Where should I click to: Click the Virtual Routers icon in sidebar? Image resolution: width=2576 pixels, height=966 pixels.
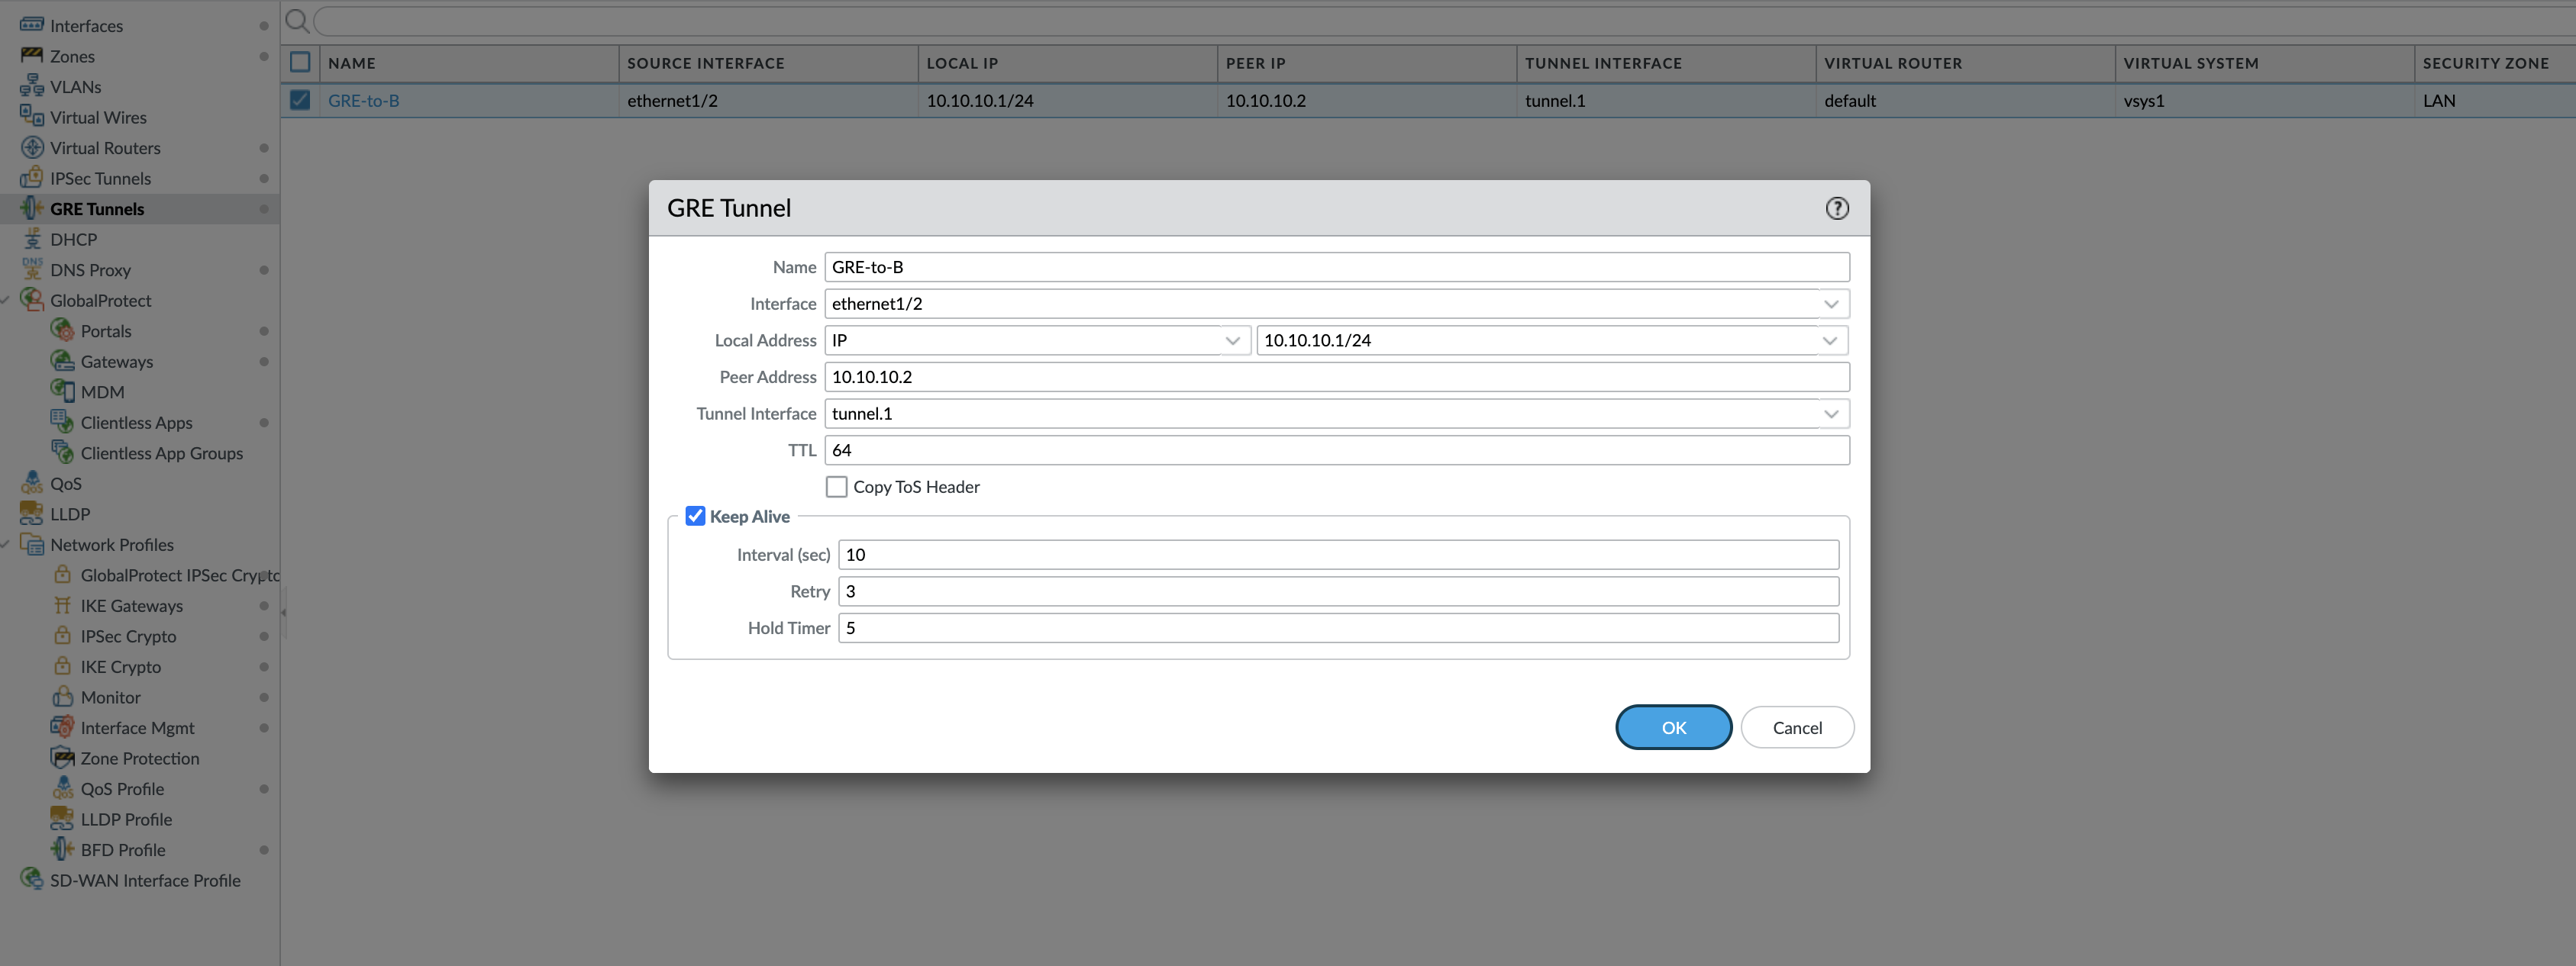32,148
